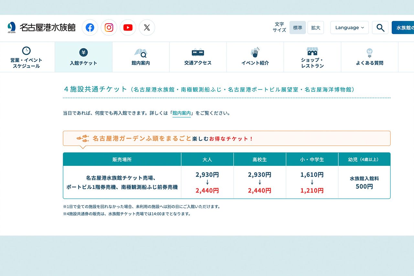Click the 名古屋港ガーデンふ頭をまるごと banner text
414x276 pixels.
click(x=142, y=138)
